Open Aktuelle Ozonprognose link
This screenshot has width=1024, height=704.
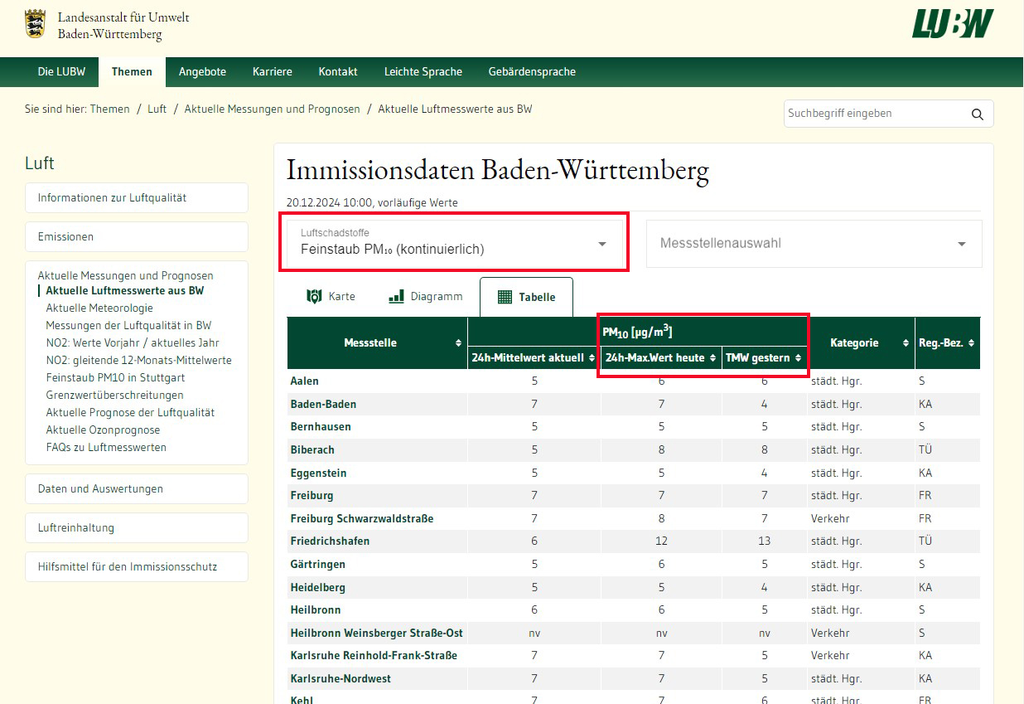[x=103, y=430]
